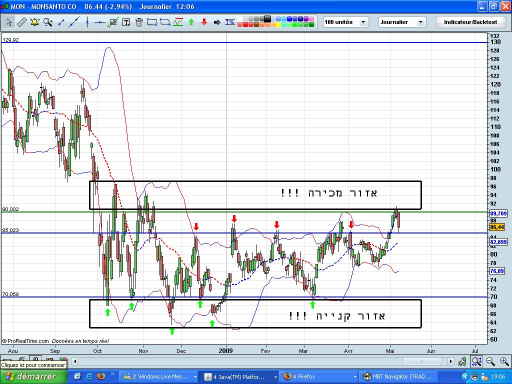Activate the magnifier zoom tool
Viewport: 512px width, 384px height.
[x=48, y=22]
